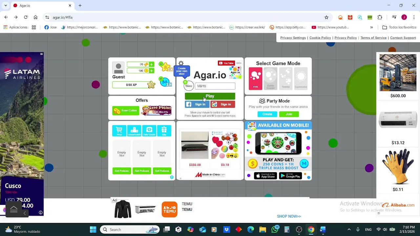
Task: Add coins with the plus next to 100
Action: tap(151, 71)
